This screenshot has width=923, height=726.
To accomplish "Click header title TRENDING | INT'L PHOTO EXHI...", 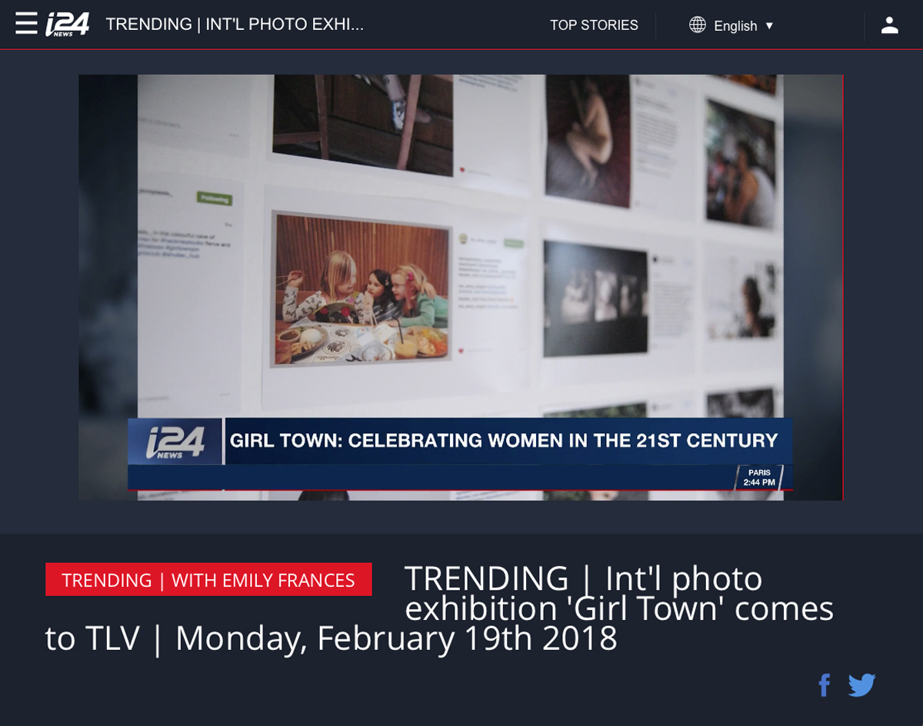I will pos(235,25).
